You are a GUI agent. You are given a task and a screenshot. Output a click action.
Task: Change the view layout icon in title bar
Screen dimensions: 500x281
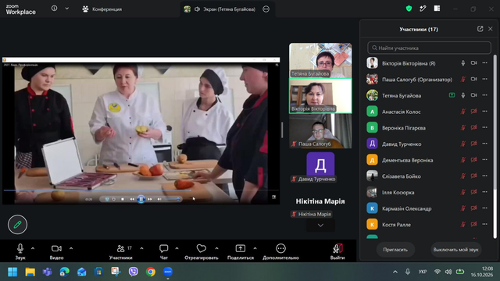coord(437,9)
